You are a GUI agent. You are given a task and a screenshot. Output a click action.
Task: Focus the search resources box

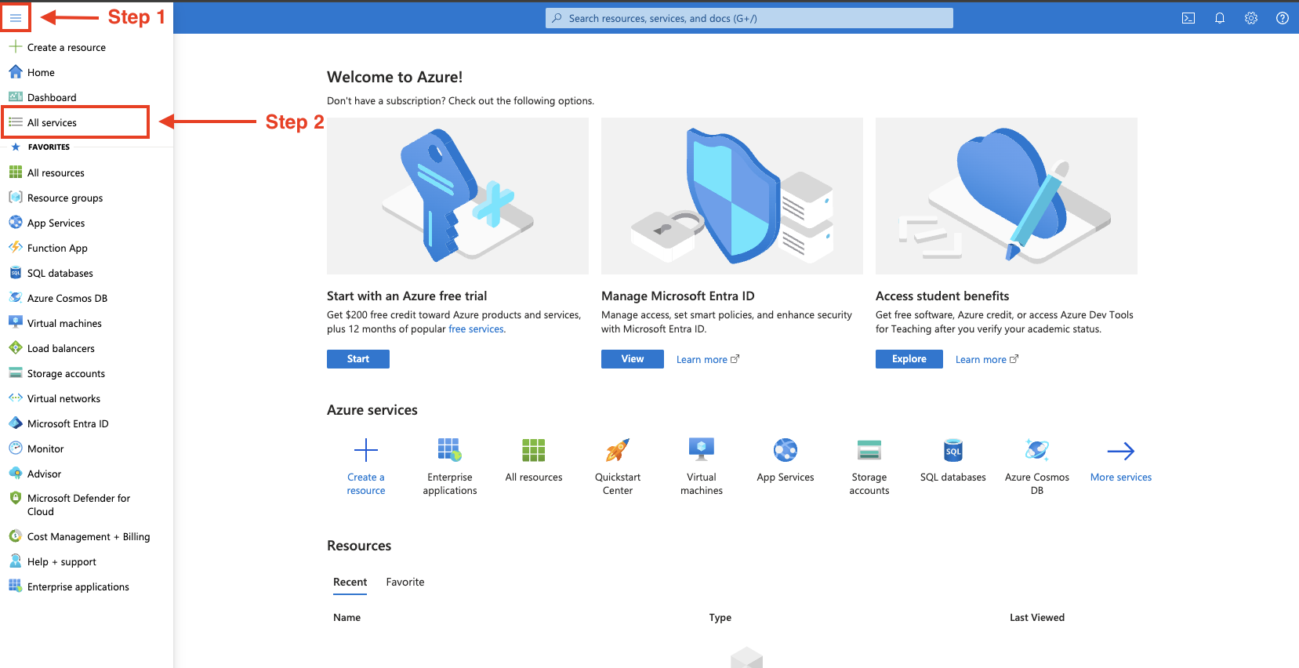[749, 18]
